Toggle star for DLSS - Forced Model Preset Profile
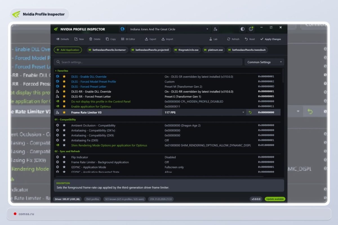The image size is (338, 225). (x=64, y=82)
